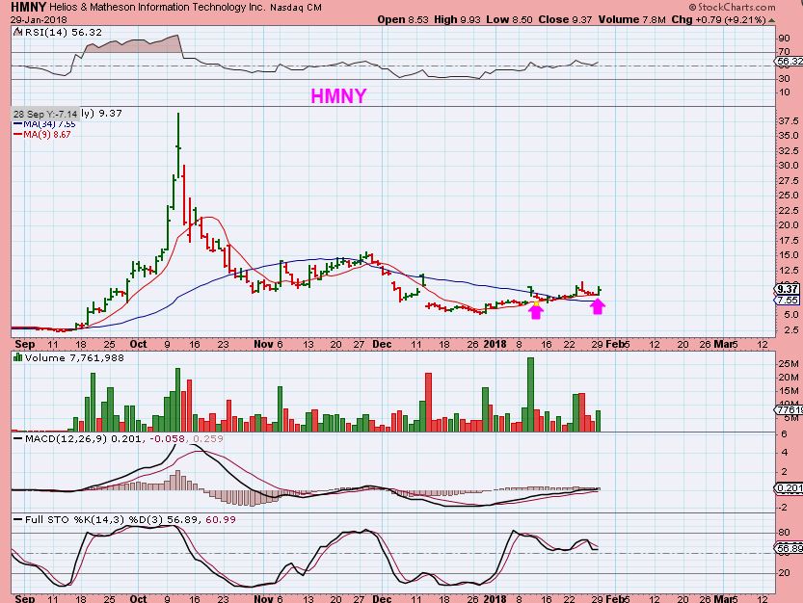
Task: Click the 'Close 9.37' value in header
Action: point(565,20)
